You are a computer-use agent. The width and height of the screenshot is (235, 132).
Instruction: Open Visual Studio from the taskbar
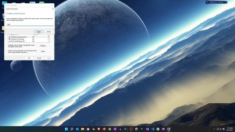(x=147, y=129)
